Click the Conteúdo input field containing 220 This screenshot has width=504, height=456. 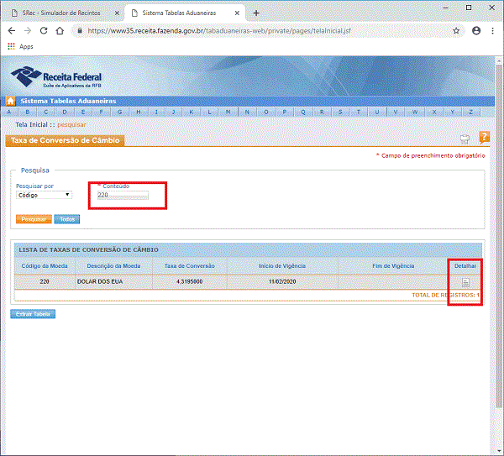point(123,195)
